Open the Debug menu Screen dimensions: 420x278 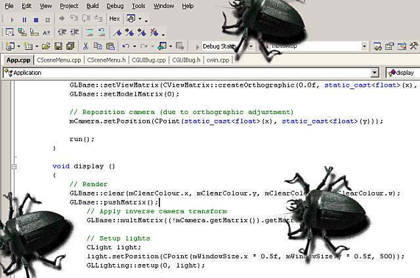(x=115, y=6)
